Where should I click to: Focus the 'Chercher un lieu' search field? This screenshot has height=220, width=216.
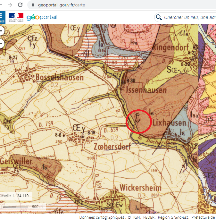coord(189,17)
